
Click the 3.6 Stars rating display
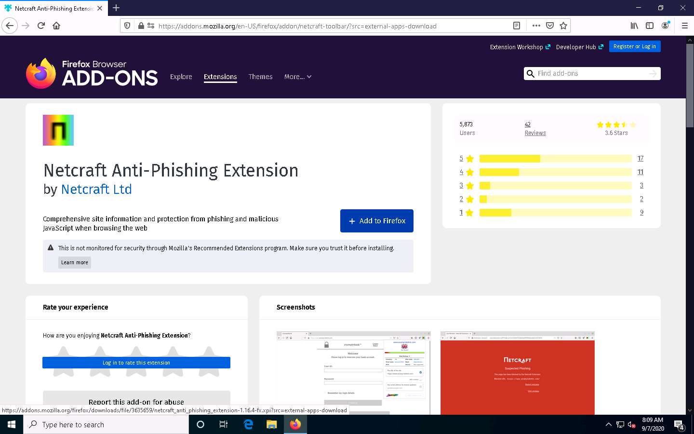616,128
